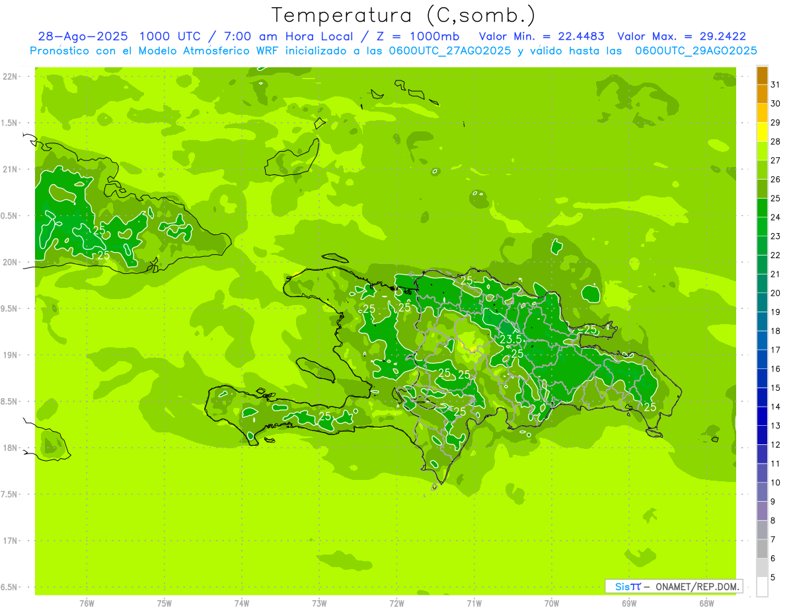Click the '19N' latitude label

pyautogui.click(x=11, y=355)
